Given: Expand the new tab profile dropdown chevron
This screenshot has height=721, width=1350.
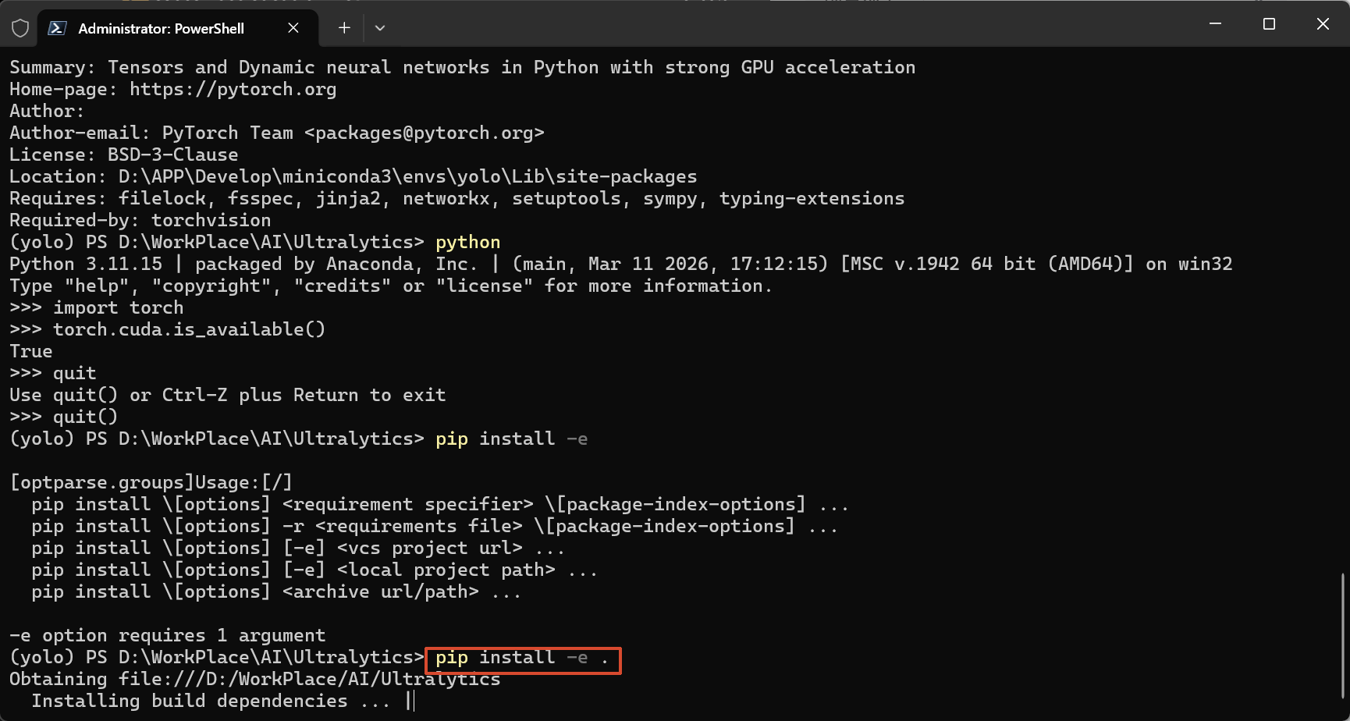Looking at the screenshot, I should pyautogui.click(x=380, y=28).
